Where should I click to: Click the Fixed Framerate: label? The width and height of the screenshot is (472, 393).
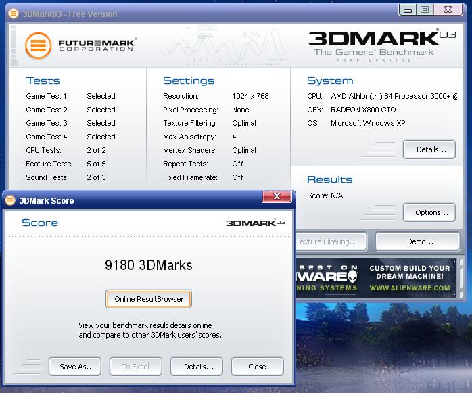[x=190, y=177]
